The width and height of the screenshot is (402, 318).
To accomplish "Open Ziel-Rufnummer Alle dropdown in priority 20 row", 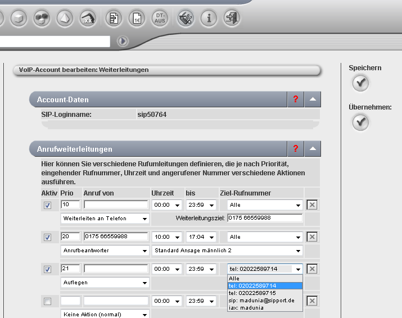I will (265, 237).
